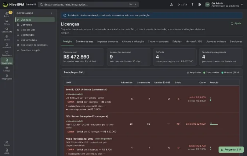Image resolution: width=247 pixels, height=156 pixels.
Task: Open the QA Admin account dropdown chevron
Action: pos(242,4)
